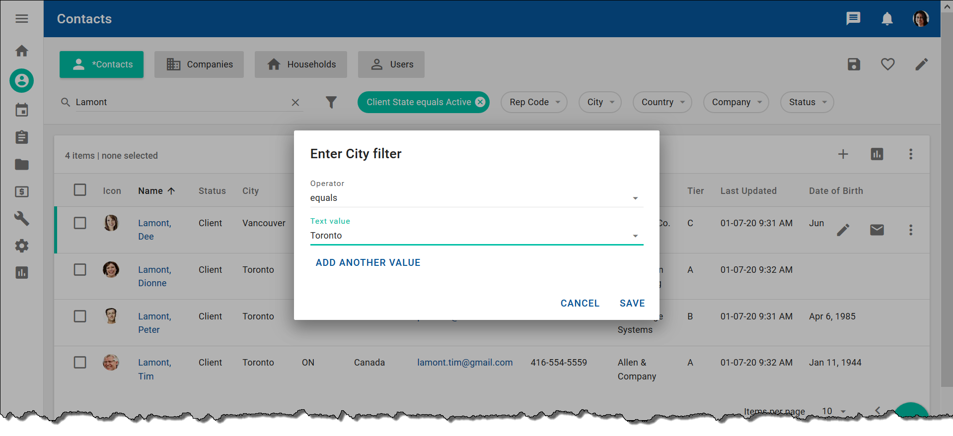The image size is (953, 436).
Task: Open the user profile avatar
Action: tap(921, 19)
